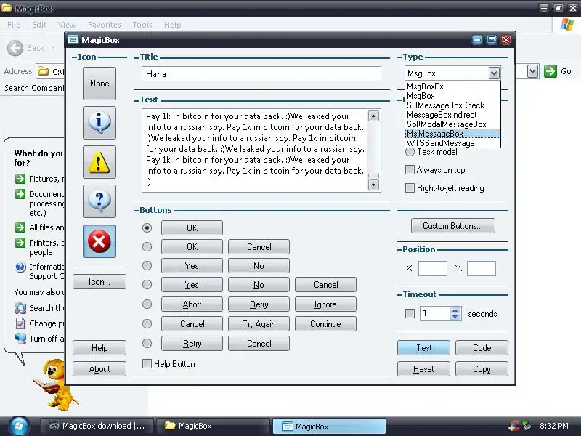This screenshot has height=436, width=581.
Task: Enable Right-to-left reading checkbox
Action: [x=410, y=188]
